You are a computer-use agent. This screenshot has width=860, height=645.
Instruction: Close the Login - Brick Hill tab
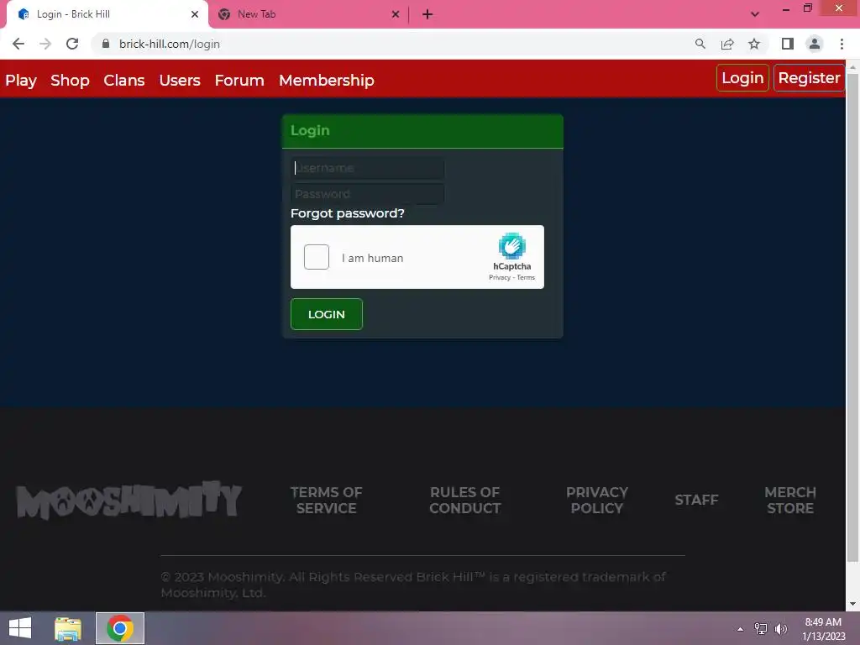pyautogui.click(x=195, y=14)
